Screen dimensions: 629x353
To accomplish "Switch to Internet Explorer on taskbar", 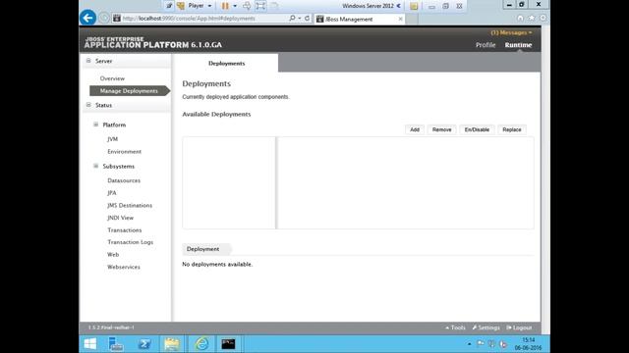I will [x=201, y=344].
